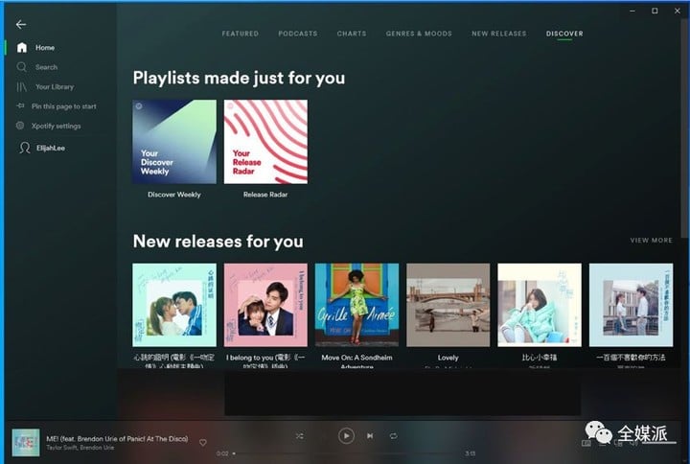Click the small badge on Discover Weekly cover

pyautogui.click(x=139, y=106)
